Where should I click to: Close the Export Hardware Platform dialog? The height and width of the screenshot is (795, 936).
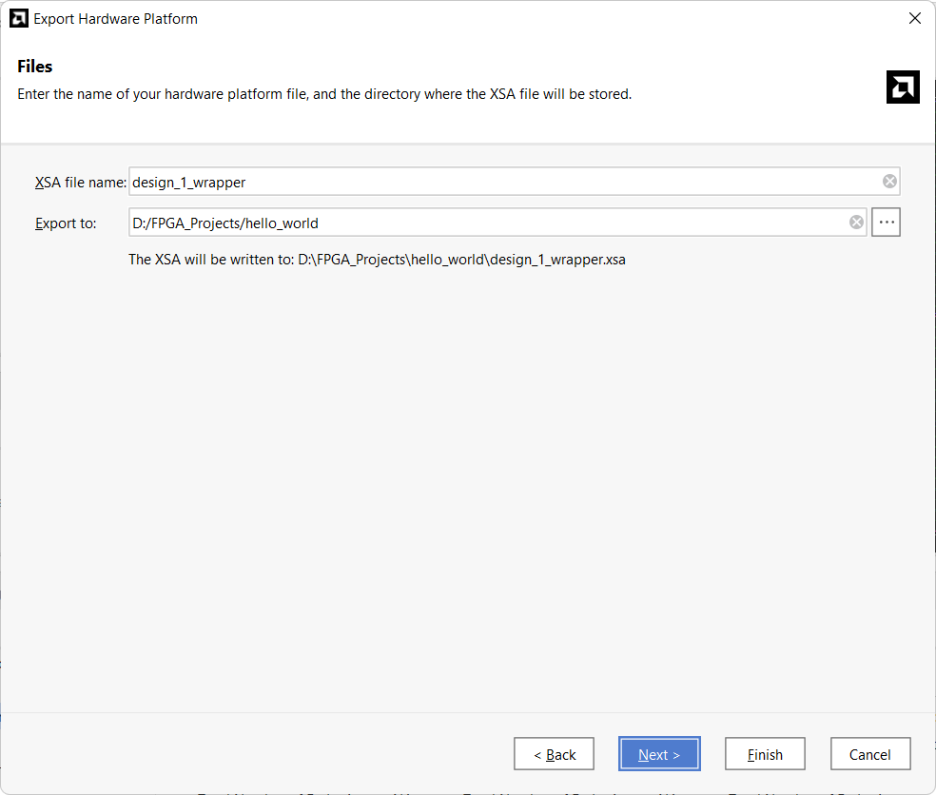coord(914,18)
